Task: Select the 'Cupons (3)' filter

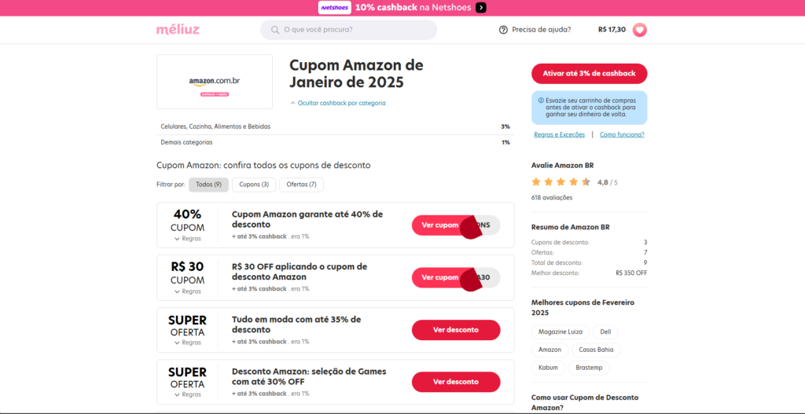Action: point(254,185)
